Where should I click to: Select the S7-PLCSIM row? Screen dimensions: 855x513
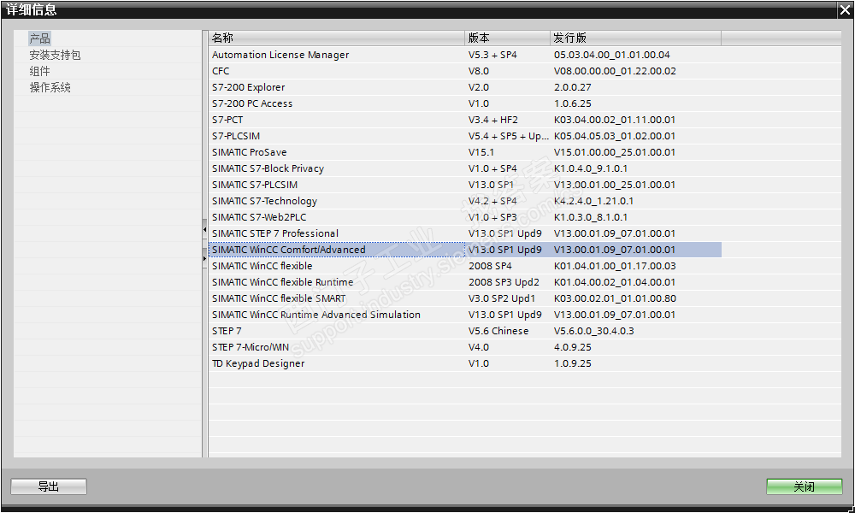click(465, 136)
